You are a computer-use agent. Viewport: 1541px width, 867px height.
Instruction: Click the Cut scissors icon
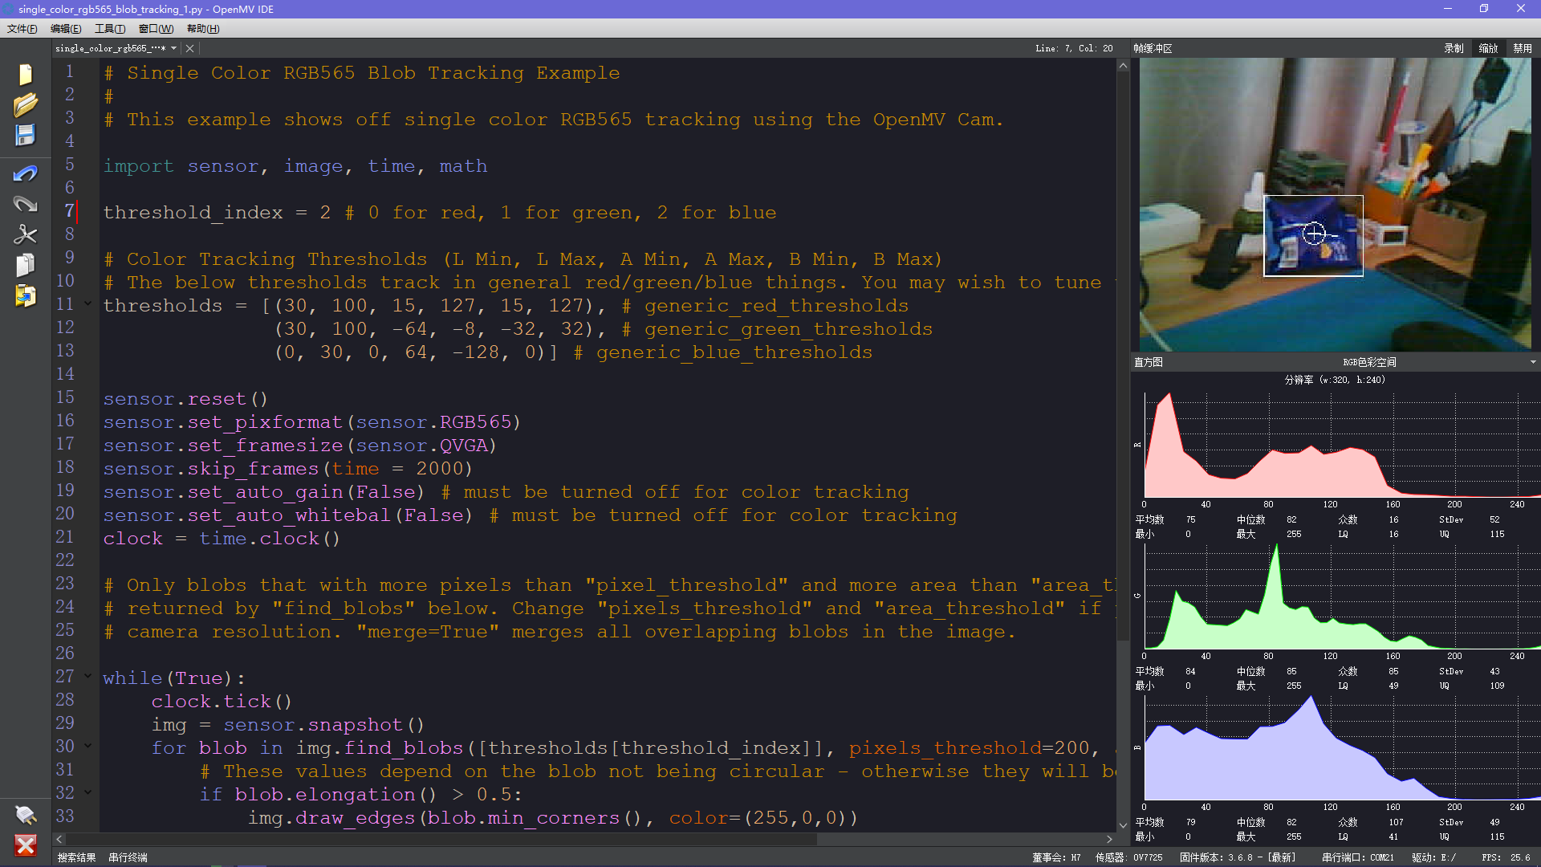coord(25,234)
